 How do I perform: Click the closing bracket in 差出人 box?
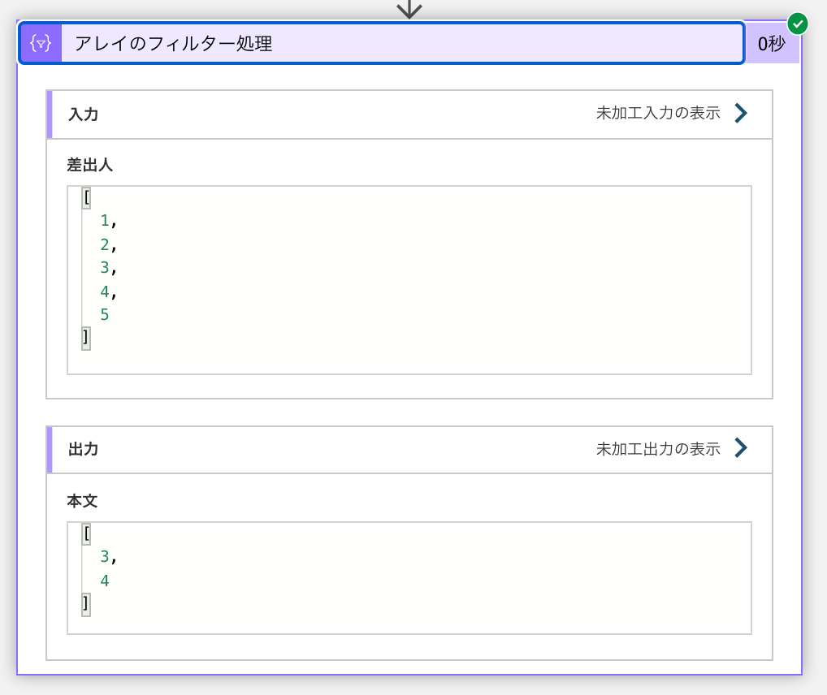86,338
